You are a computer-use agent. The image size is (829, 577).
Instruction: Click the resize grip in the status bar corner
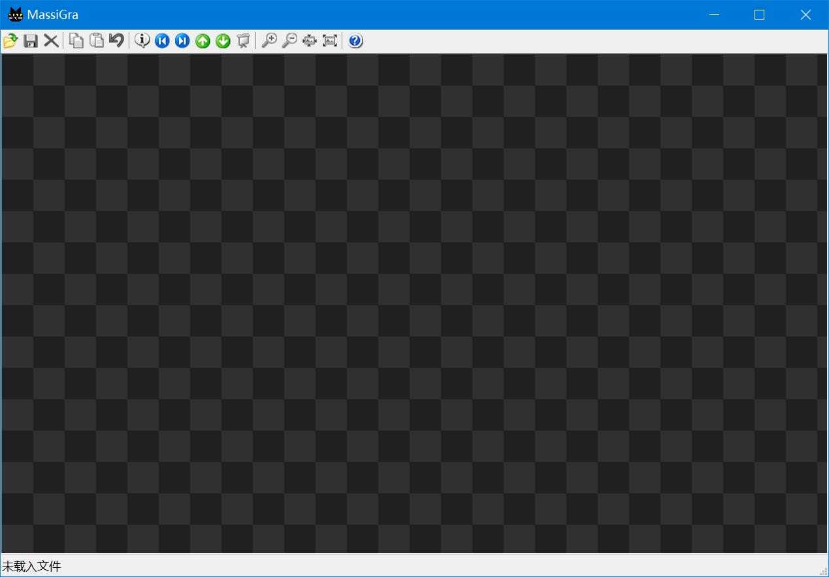click(x=823, y=571)
